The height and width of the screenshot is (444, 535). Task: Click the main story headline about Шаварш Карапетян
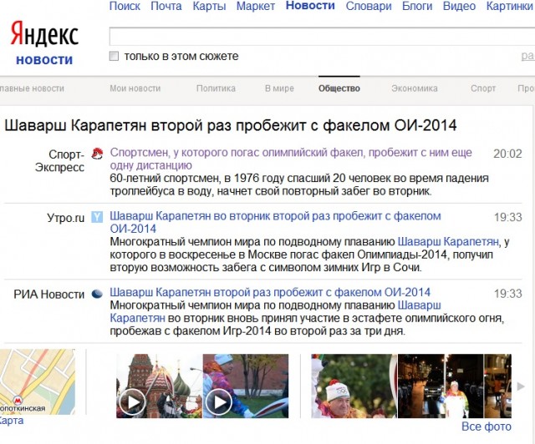coord(231,125)
